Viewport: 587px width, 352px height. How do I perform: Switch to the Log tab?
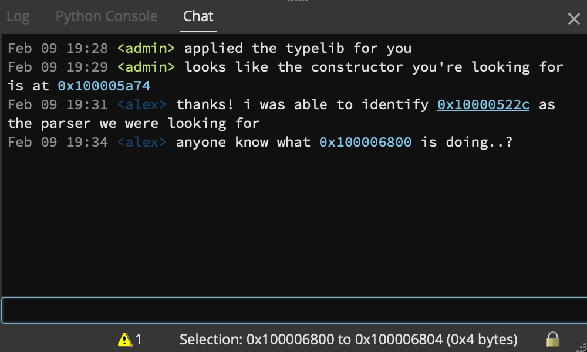18,16
